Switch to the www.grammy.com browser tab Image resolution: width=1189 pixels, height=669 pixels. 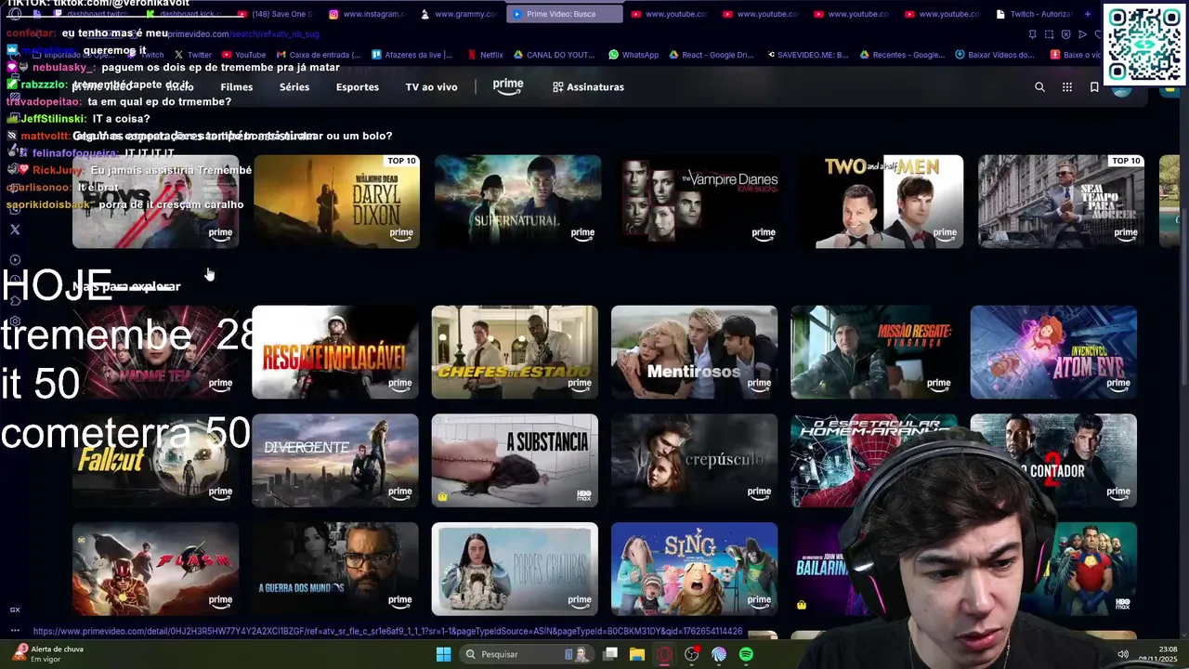click(459, 14)
